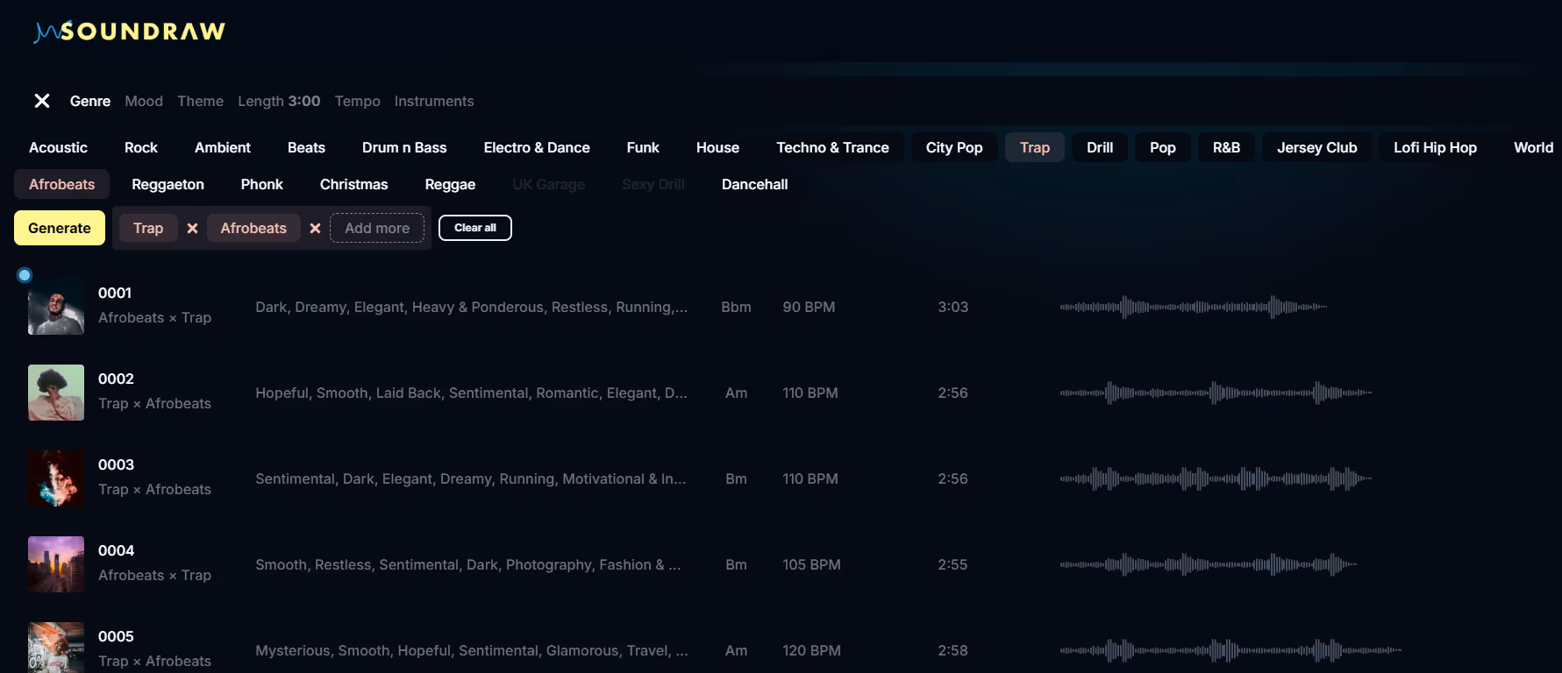The width and height of the screenshot is (1562, 673).
Task: Select the City Pop genre
Action: [x=954, y=147]
